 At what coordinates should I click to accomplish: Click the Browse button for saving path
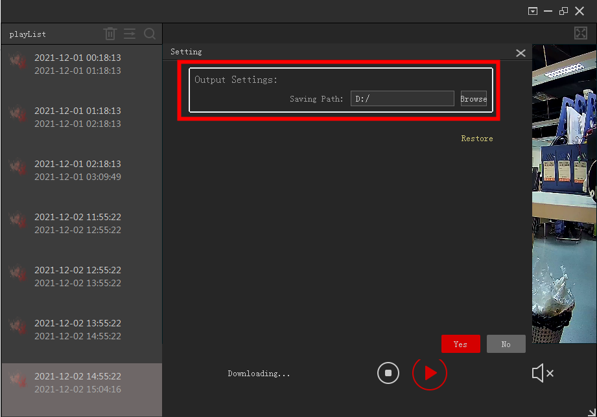[473, 99]
